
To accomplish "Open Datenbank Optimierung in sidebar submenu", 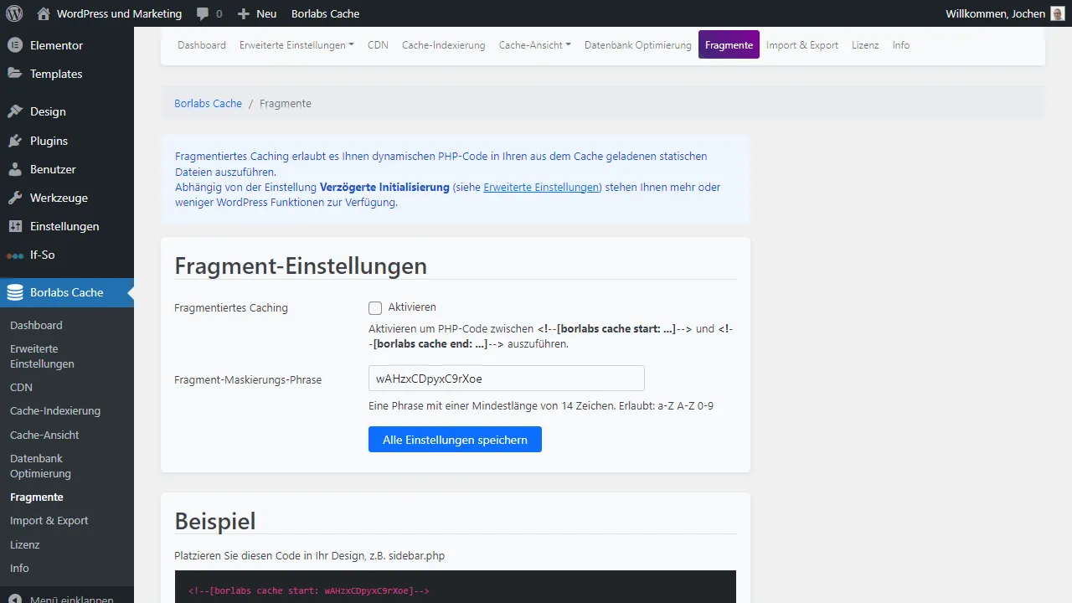I will coord(40,466).
